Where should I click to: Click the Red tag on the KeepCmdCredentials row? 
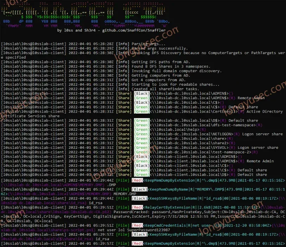(137, 226)
